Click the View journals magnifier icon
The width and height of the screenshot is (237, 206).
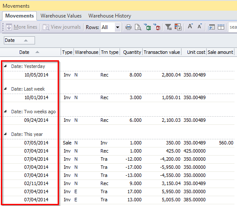coord(46,27)
